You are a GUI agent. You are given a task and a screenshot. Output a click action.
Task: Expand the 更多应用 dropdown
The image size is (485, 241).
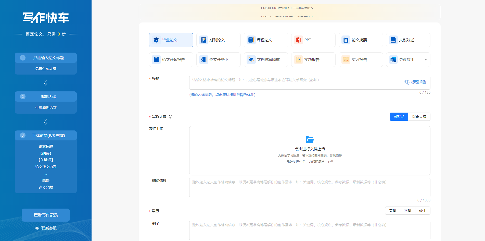coord(426,59)
